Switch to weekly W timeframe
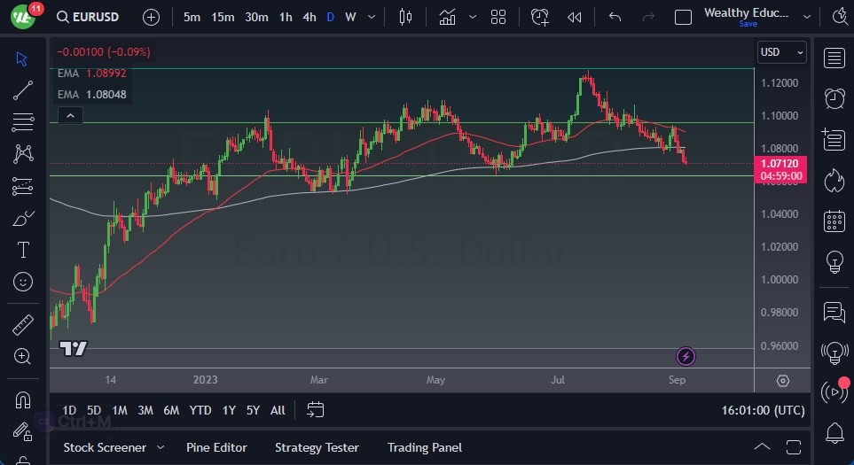The width and height of the screenshot is (854, 465). coord(350,17)
